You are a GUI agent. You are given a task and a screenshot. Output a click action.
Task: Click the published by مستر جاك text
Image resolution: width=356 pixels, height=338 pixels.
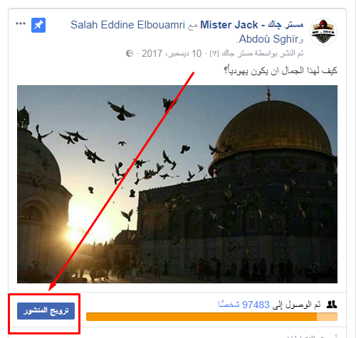click(263, 53)
